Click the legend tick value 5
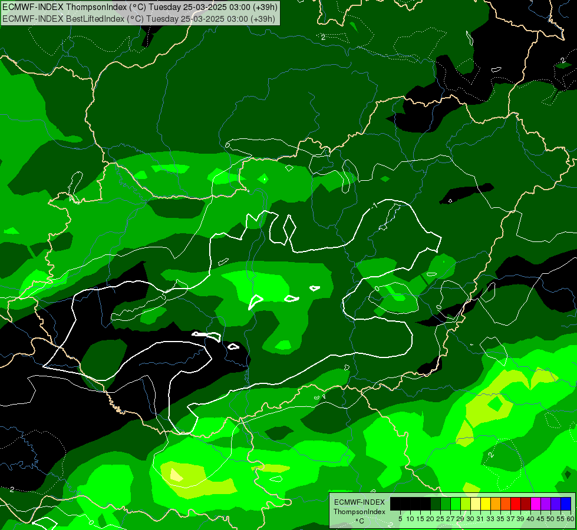 click(x=400, y=519)
